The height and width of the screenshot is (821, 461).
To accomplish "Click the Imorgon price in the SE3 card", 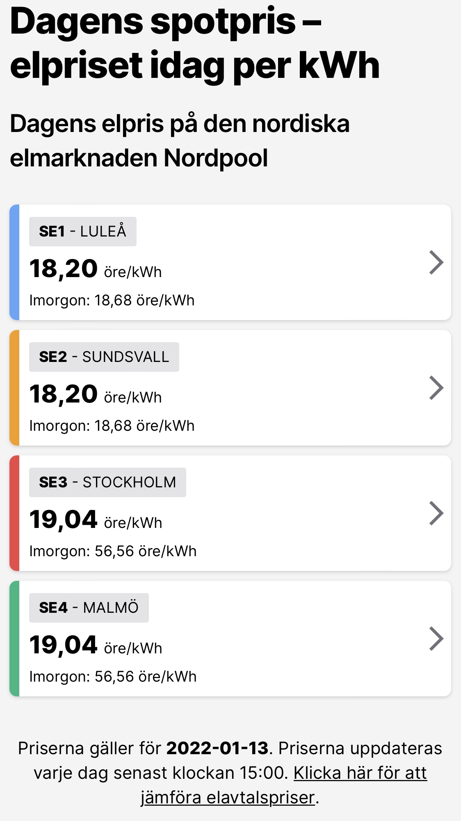I will coord(113,551).
